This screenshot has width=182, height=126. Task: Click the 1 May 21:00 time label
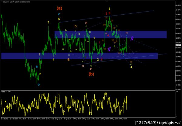(95, 119)
